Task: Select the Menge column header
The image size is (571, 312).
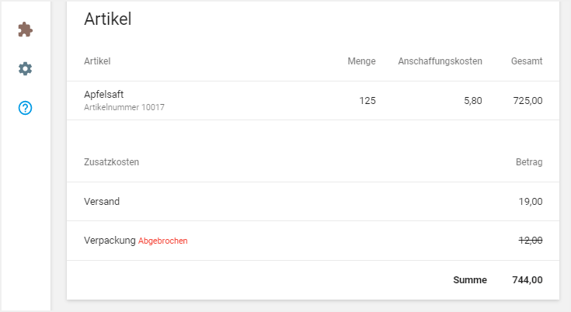Action: click(361, 61)
